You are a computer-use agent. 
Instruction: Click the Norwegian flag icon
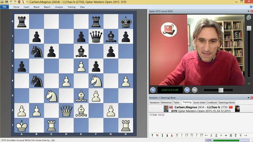point(171,107)
